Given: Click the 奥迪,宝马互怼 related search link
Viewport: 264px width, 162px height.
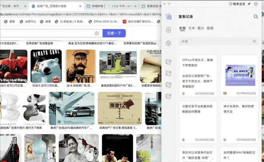Looking at the screenshot, I should click(92, 44).
